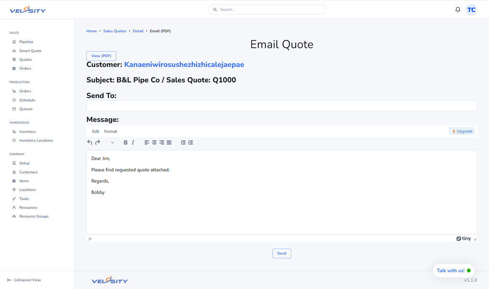The height and width of the screenshot is (289, 489).
Task: Center align the message text
Action: [x=154, y=143]
